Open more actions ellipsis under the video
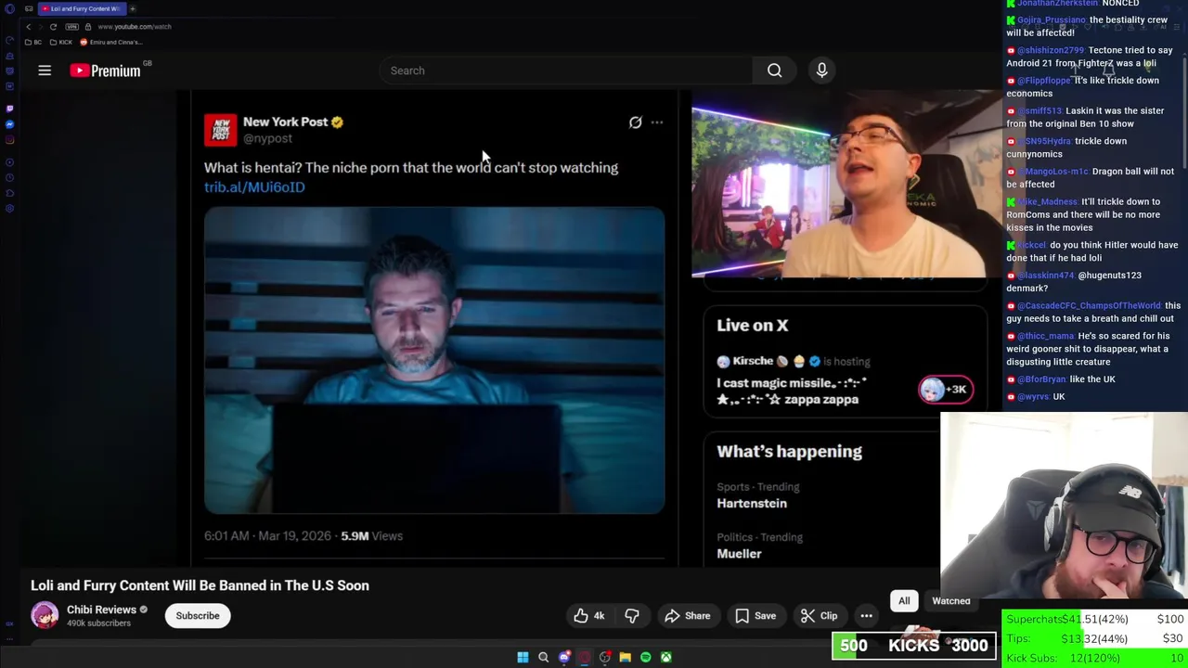 coord(866,616)
